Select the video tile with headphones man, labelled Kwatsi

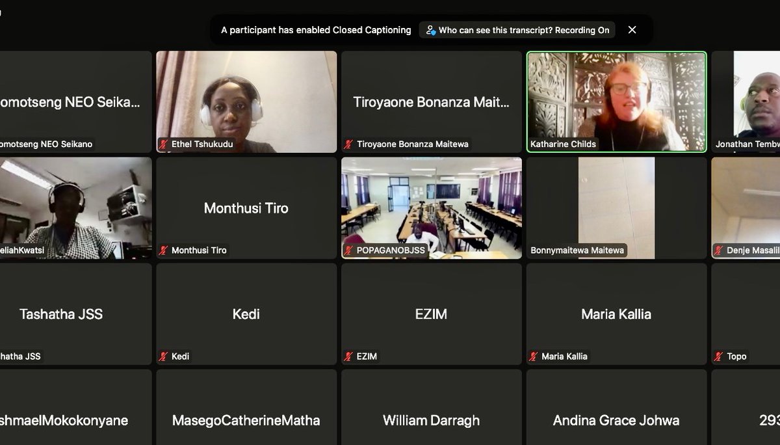click(x=76, y=208)
